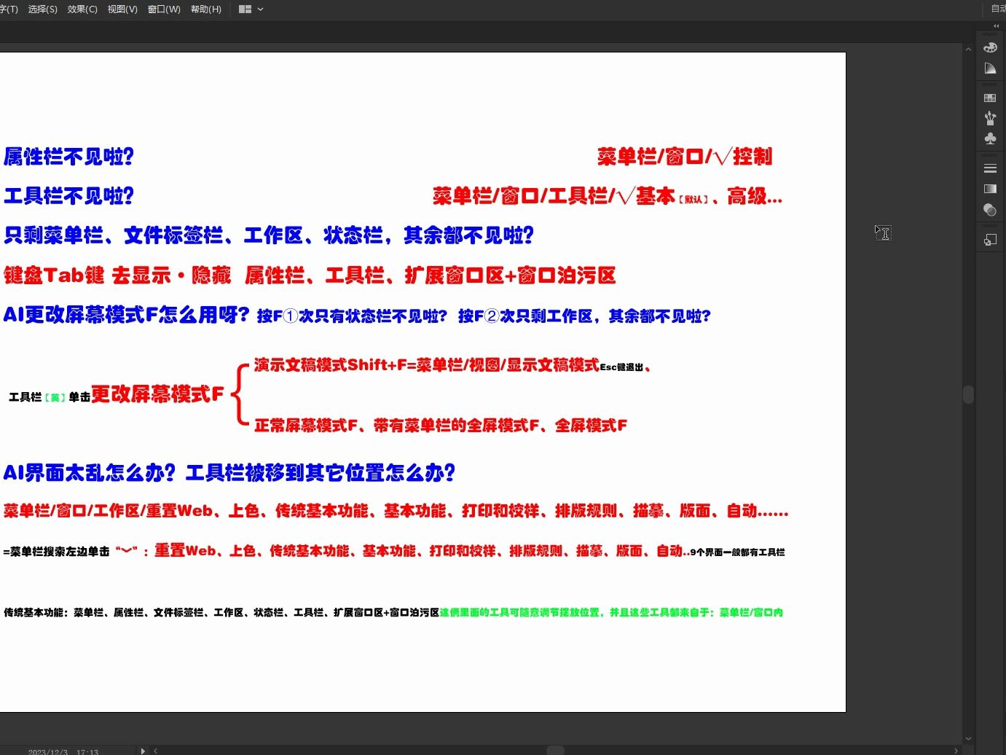Viewport: 1006px width, 755px height.
Task: Click the vertical scrollbar down arrow
Action: (968, 738)
